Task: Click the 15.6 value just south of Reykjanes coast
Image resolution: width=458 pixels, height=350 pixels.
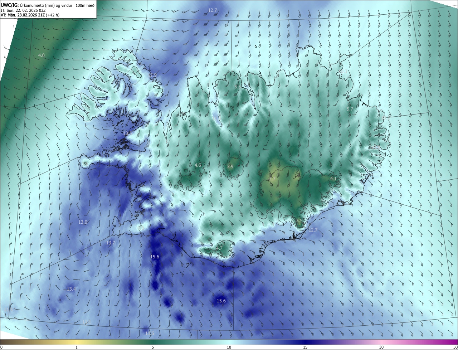Action: (x=155, y=257)
